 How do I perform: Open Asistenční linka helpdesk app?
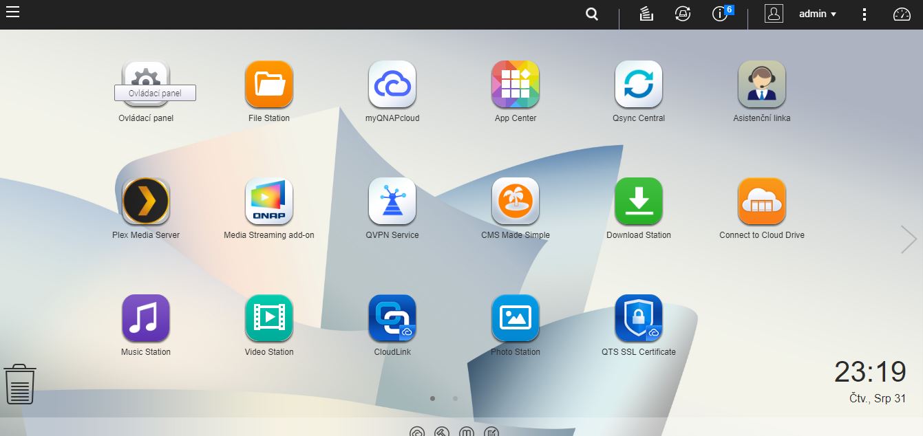tap(762, 84)
